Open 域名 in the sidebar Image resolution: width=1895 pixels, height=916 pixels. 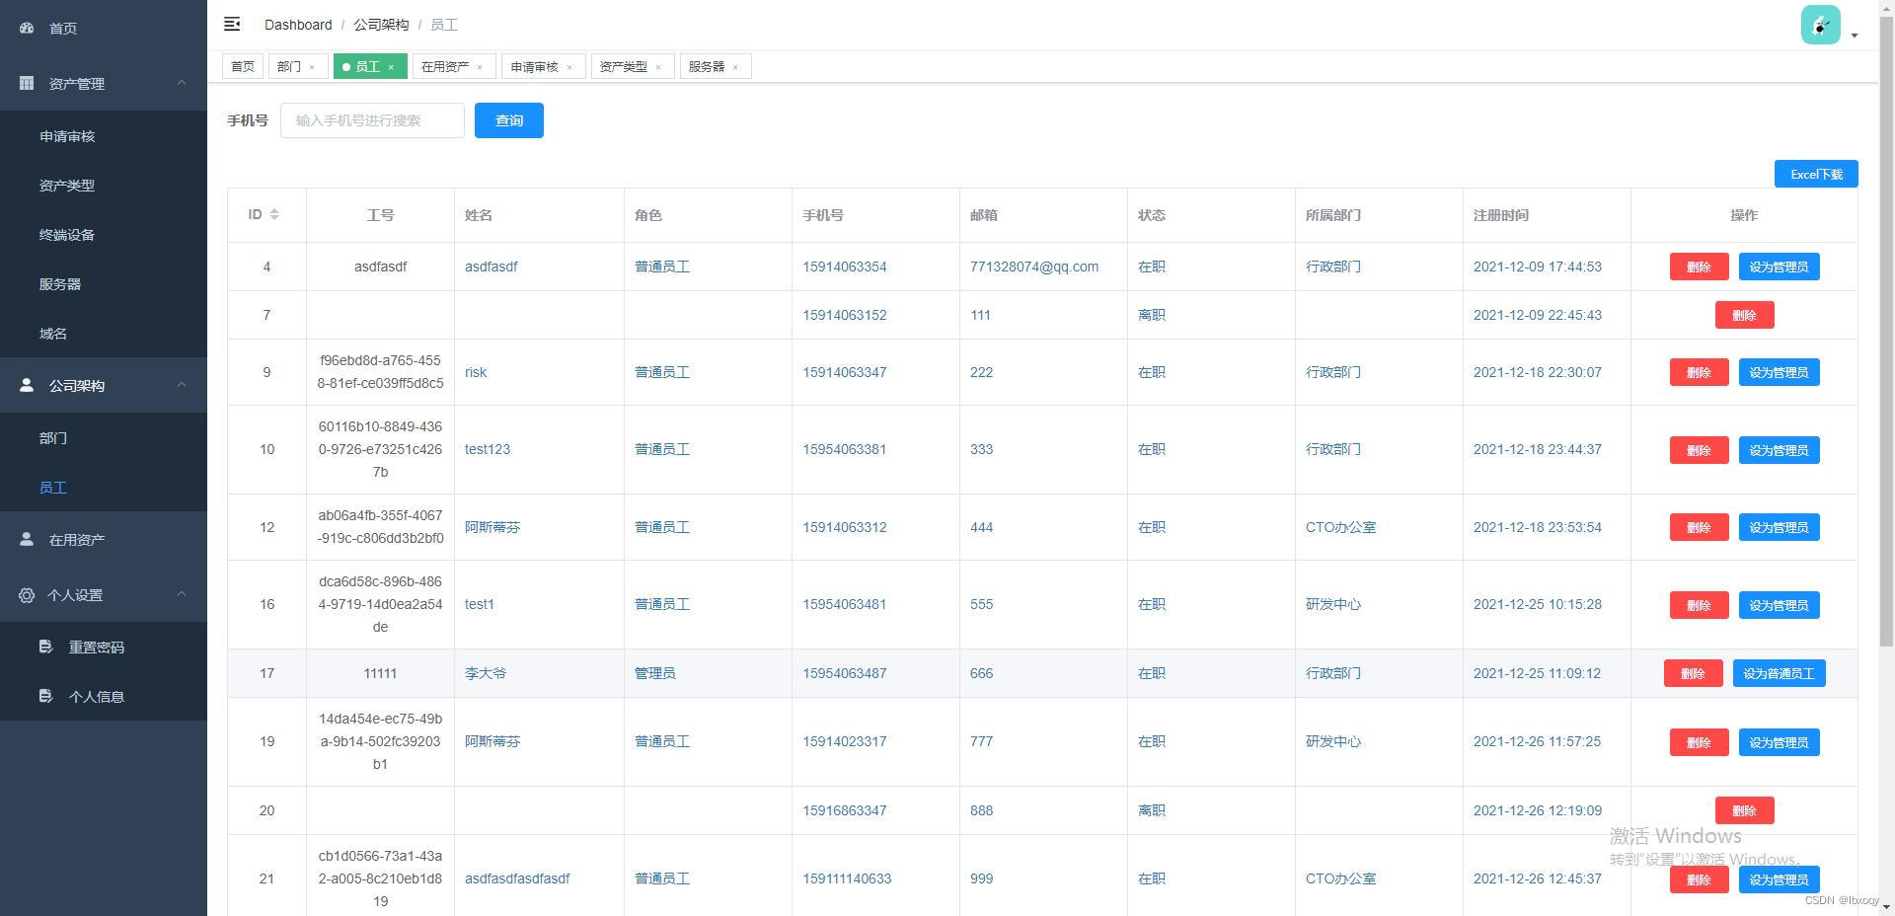104,334
